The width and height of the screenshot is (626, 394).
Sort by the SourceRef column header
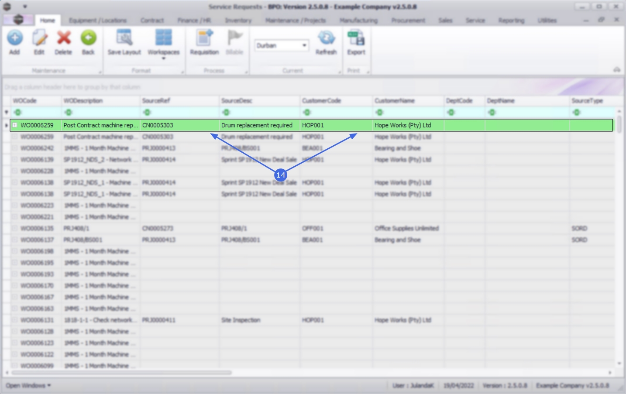coord(179,101)
